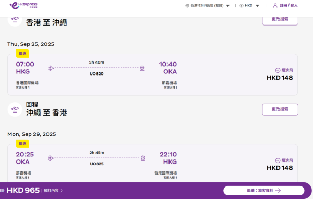The width and height of the screenshot is (313, 199).
Task: Click 香港國際機場 under 07:00 HKG
Action: (x=27, y=83)
